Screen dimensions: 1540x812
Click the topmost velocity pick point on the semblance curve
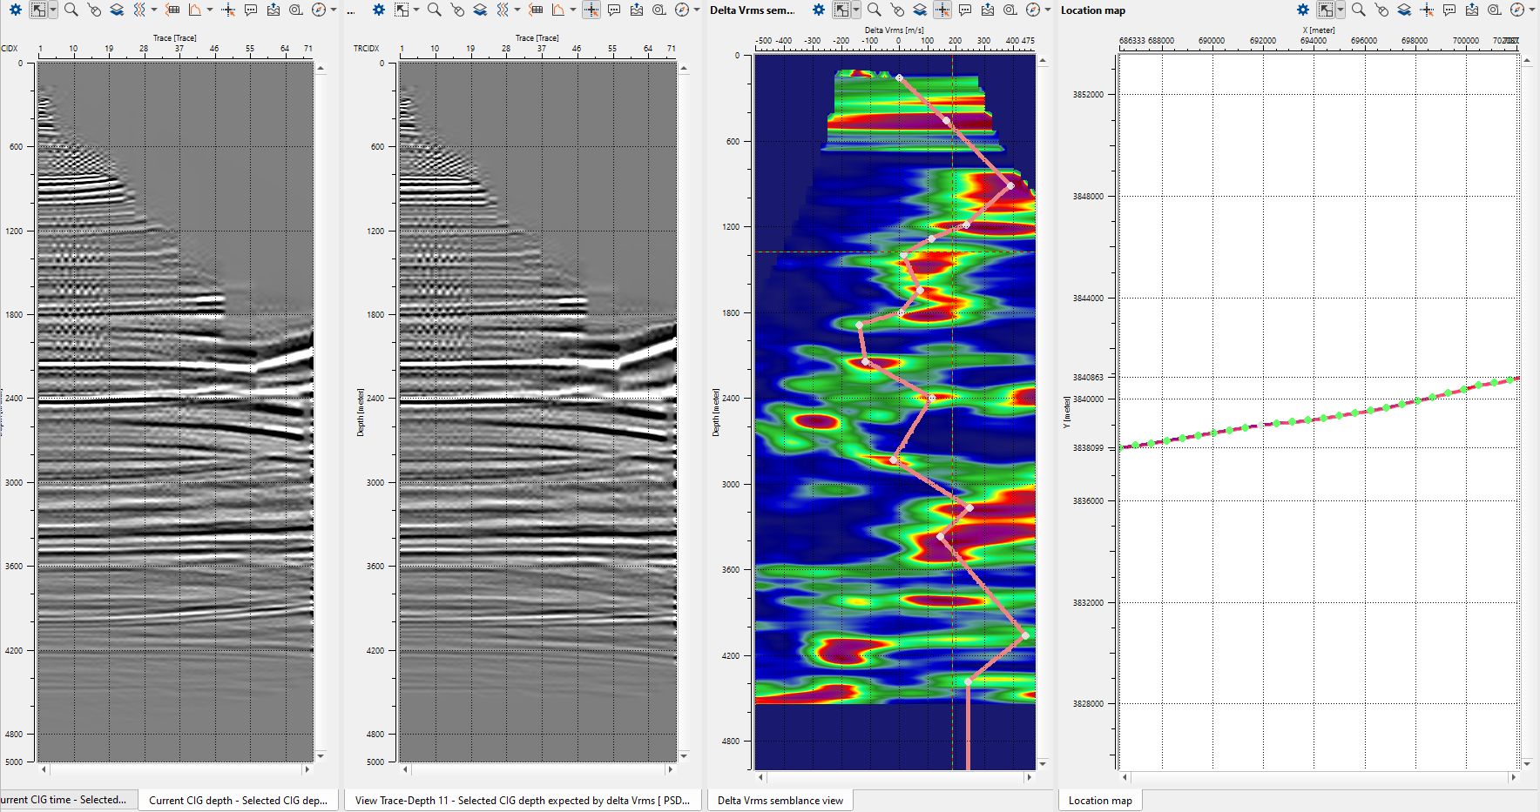coord(899,77)
